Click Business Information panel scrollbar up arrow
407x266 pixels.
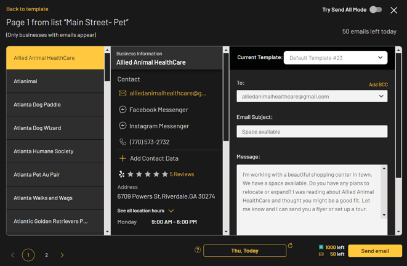click(x=226, y=50)
